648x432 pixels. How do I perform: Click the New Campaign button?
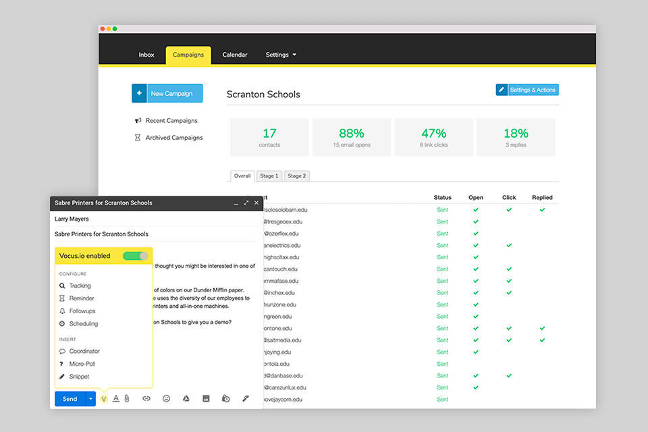[167, 93]
